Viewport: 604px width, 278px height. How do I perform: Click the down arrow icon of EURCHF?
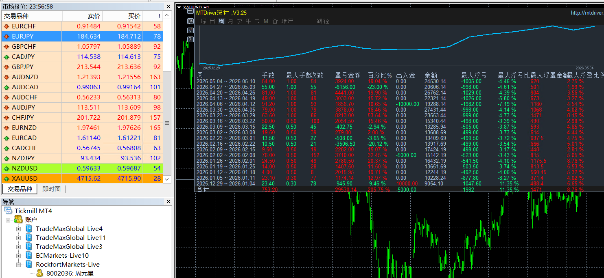pos(7,26)
